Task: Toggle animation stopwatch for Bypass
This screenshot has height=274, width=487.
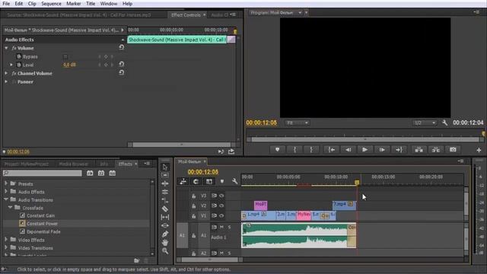Action: coord(19,56)
